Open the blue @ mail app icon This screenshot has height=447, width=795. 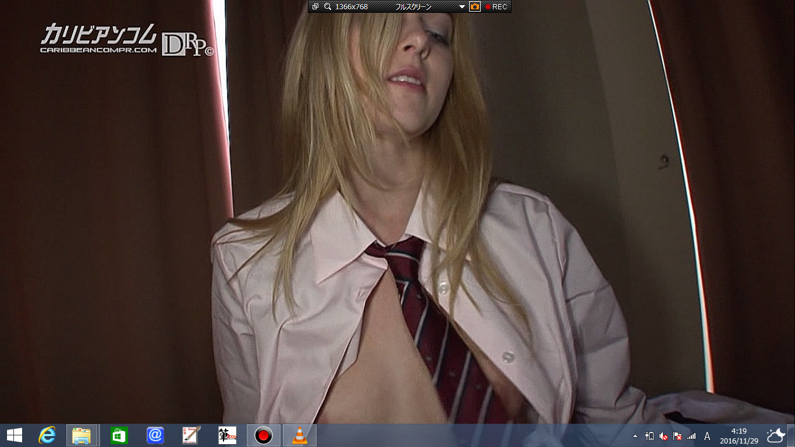tap(155, 435)
